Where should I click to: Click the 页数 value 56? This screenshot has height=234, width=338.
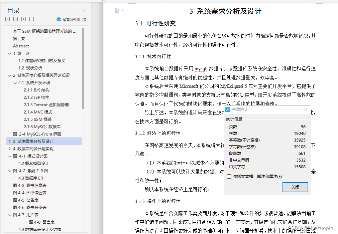pos(303,127)
